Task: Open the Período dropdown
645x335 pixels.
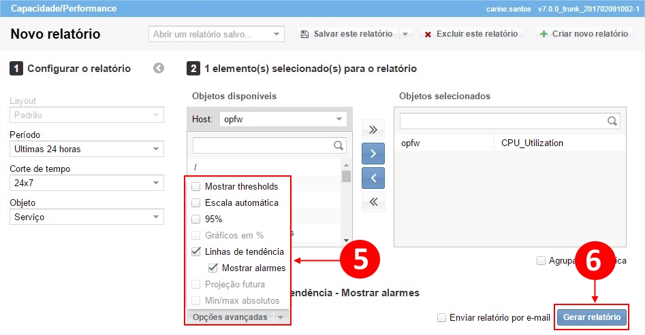Action: pyautogui.click(x=86, y=149)
